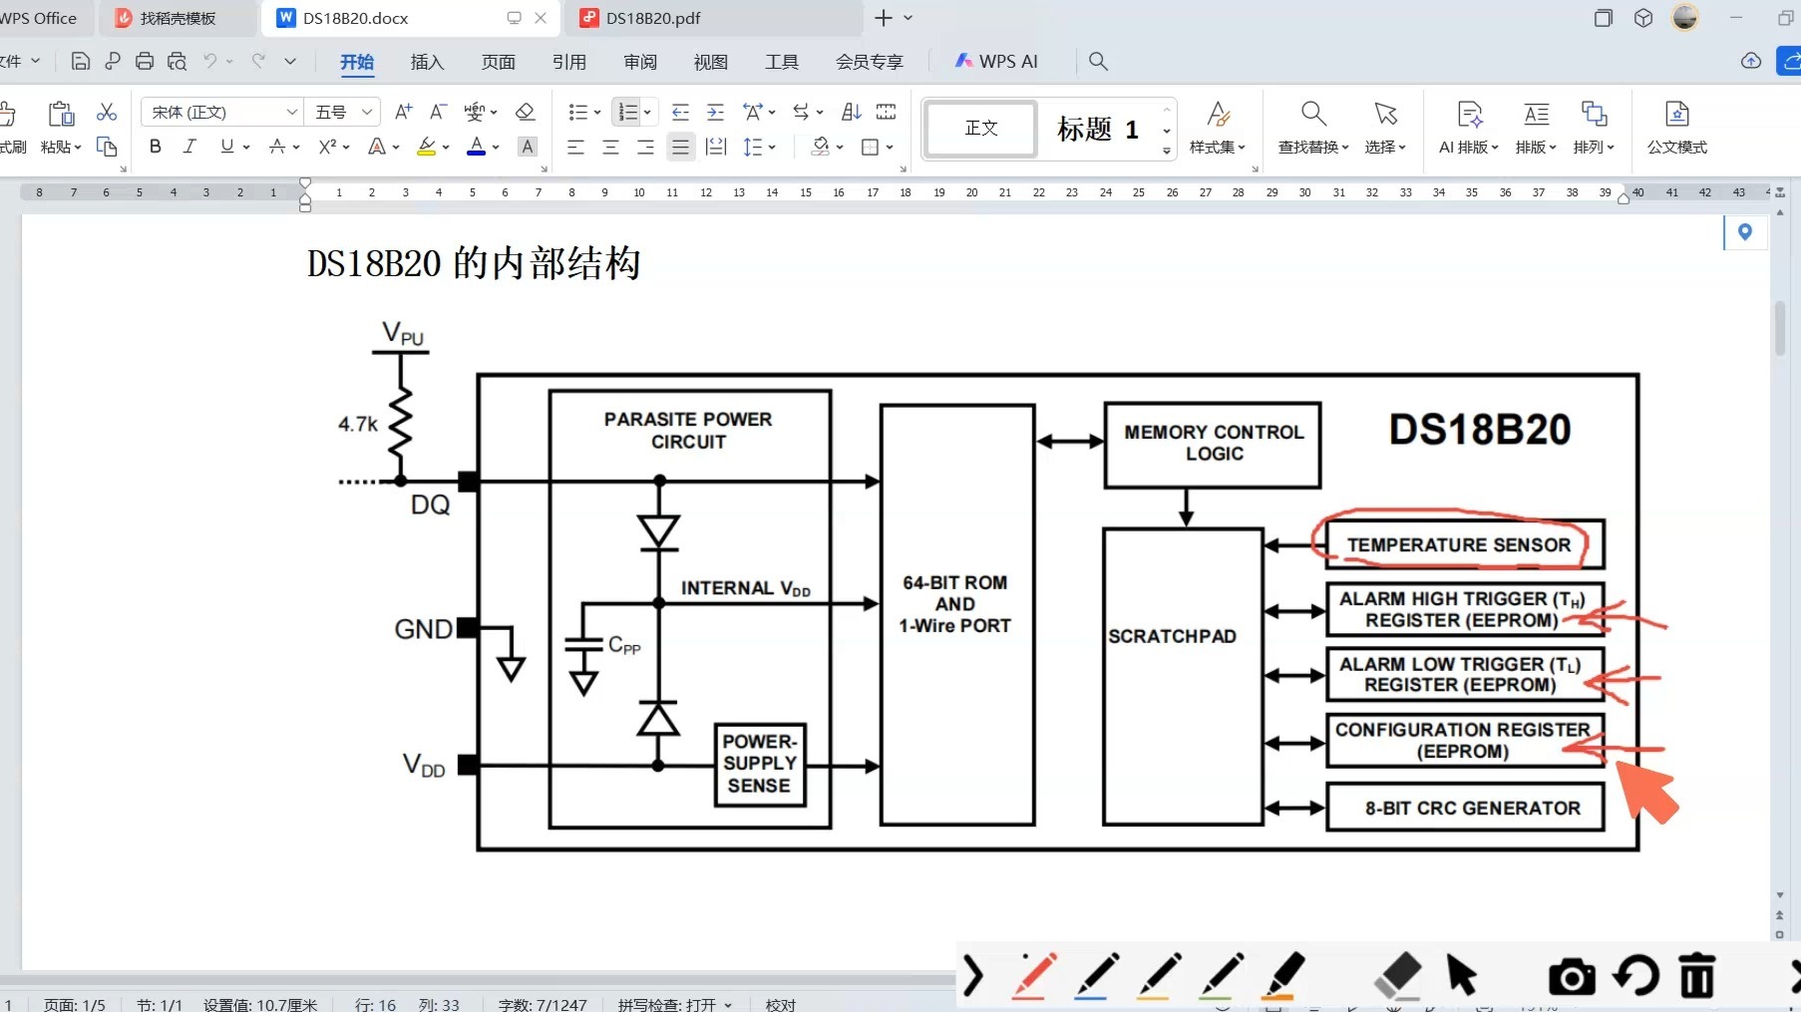The image size is (1801, 1012).
Task: Expand the 样式集 style set dropdown
Action: point(1217,147)
